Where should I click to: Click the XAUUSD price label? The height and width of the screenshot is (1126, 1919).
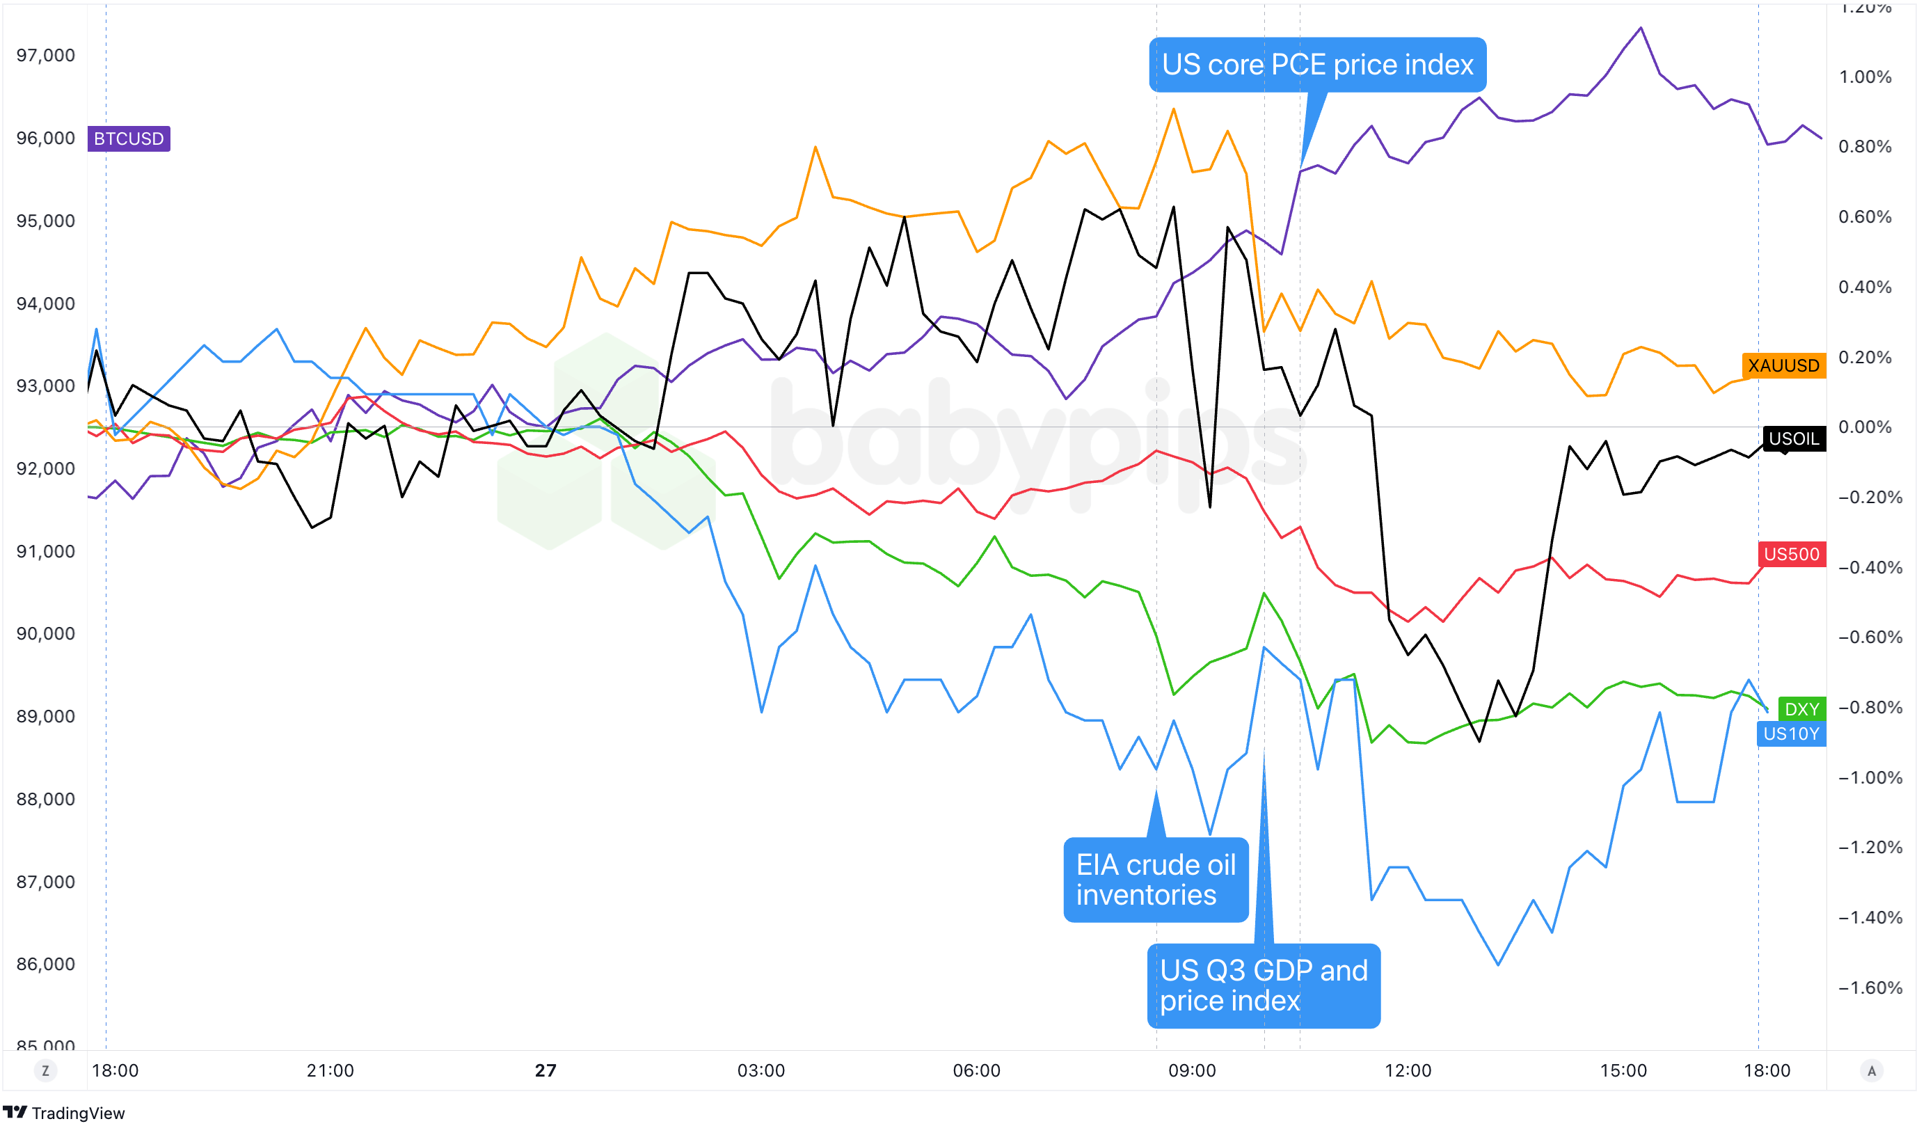click(x=1783, y=365)
